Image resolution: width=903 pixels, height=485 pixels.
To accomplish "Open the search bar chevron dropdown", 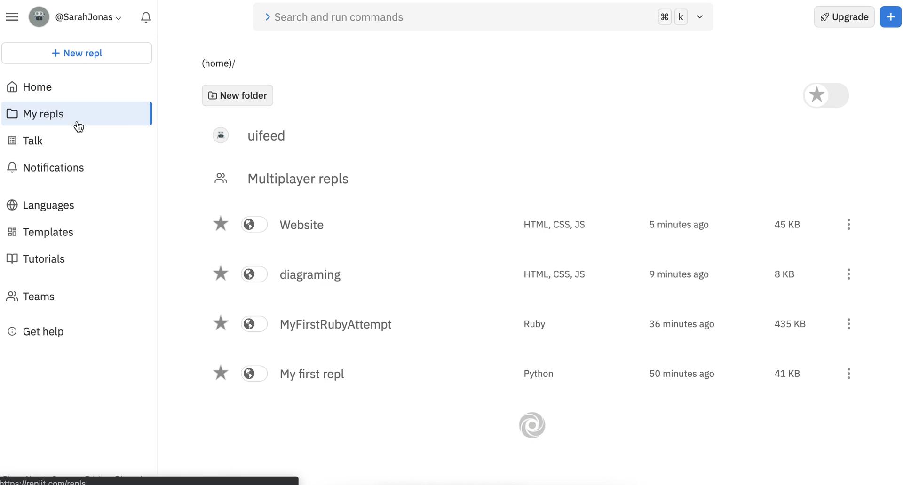I will [699, 16].
